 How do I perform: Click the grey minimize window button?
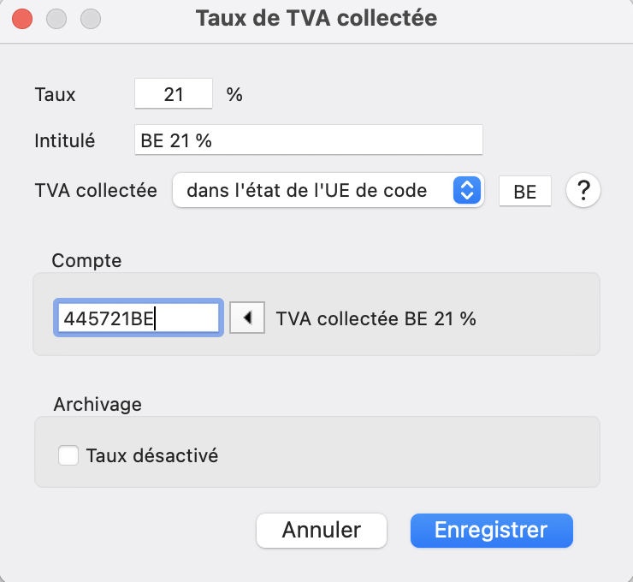[56, 19]
